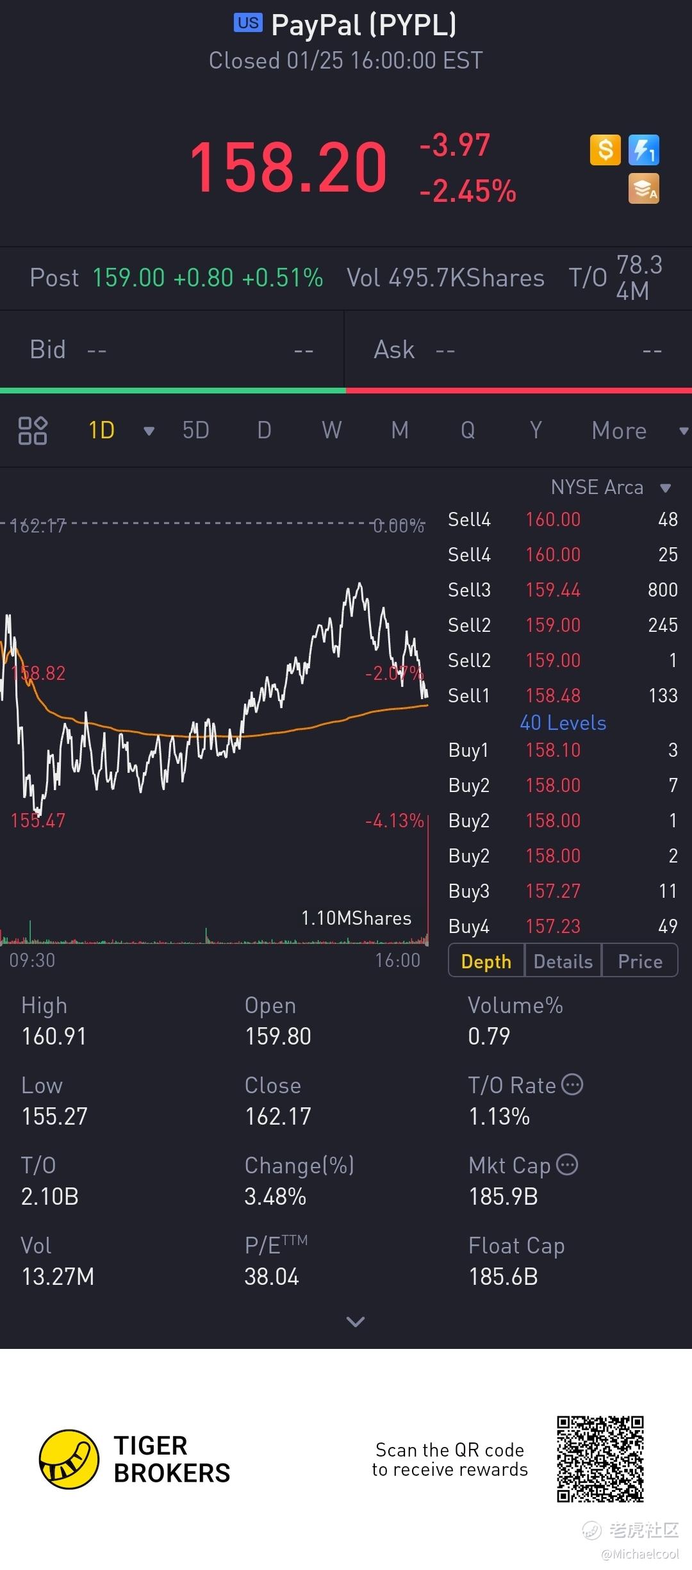Tap the QR code image
Screen dimensions: 692x1570
[x=600, y=1459]
